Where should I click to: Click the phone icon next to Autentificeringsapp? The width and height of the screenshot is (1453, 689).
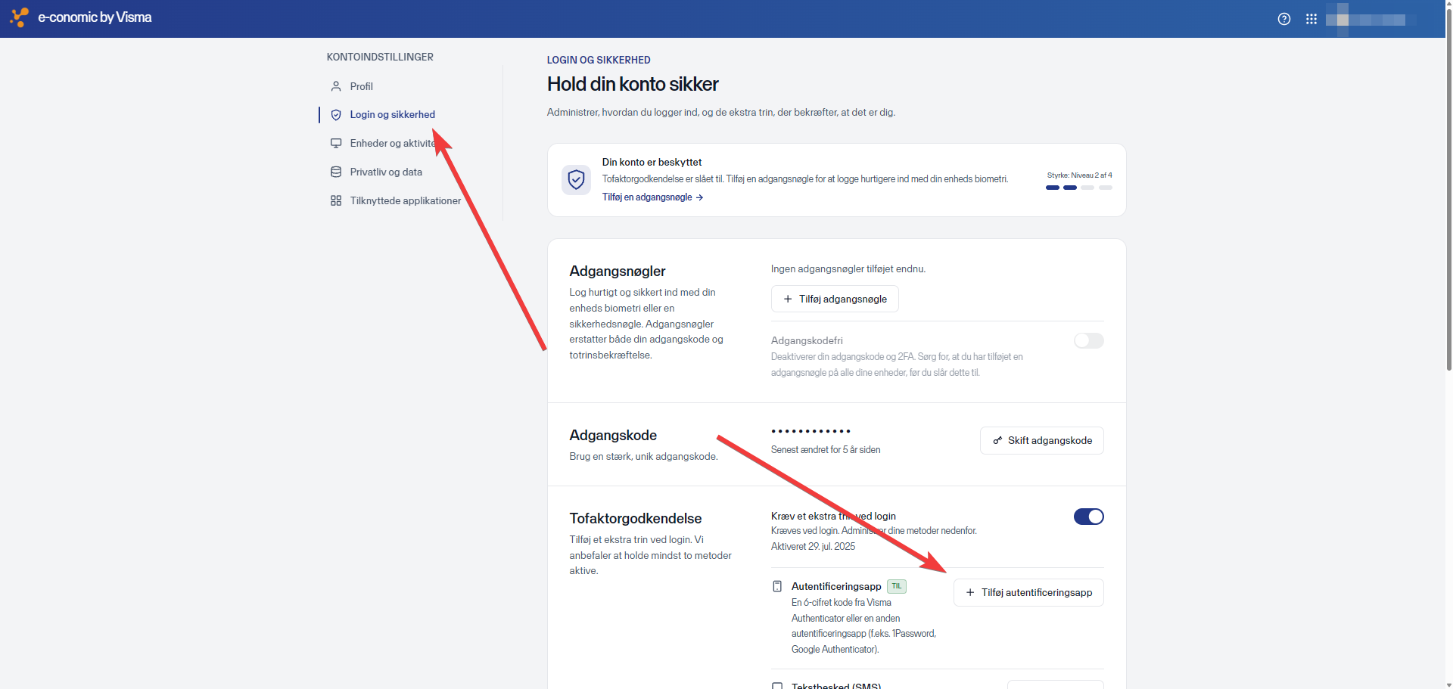click(x=777, y=586)
